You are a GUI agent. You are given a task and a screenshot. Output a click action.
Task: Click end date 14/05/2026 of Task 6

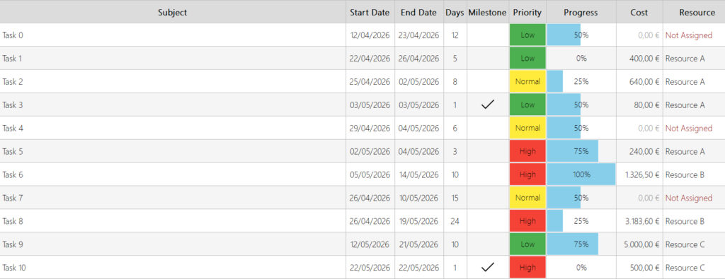(x=419, y=174)
